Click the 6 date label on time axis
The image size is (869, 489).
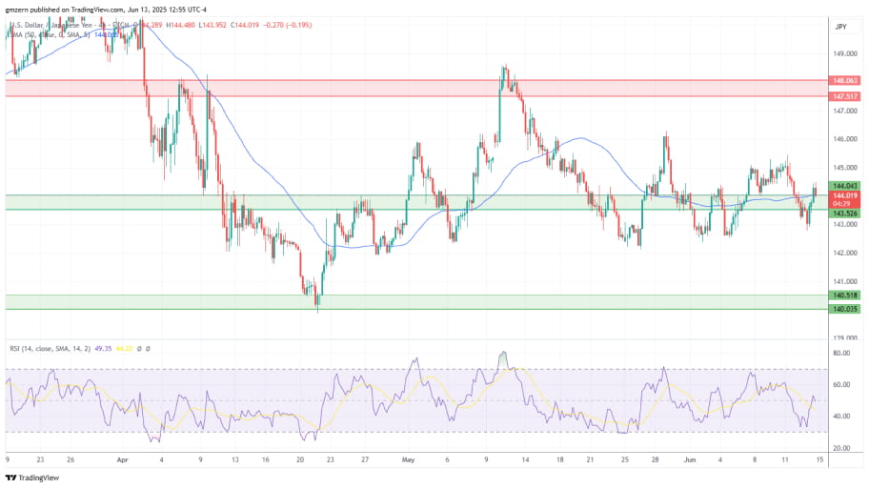tap(447, 459)
